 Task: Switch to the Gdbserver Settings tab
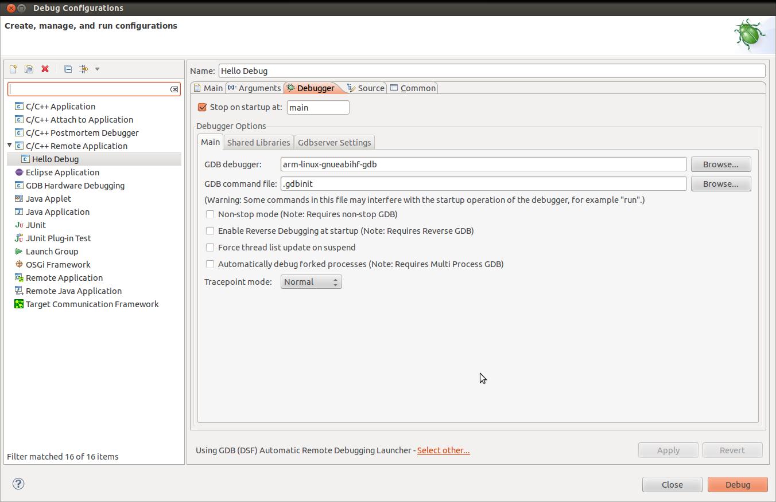[334, 143]
